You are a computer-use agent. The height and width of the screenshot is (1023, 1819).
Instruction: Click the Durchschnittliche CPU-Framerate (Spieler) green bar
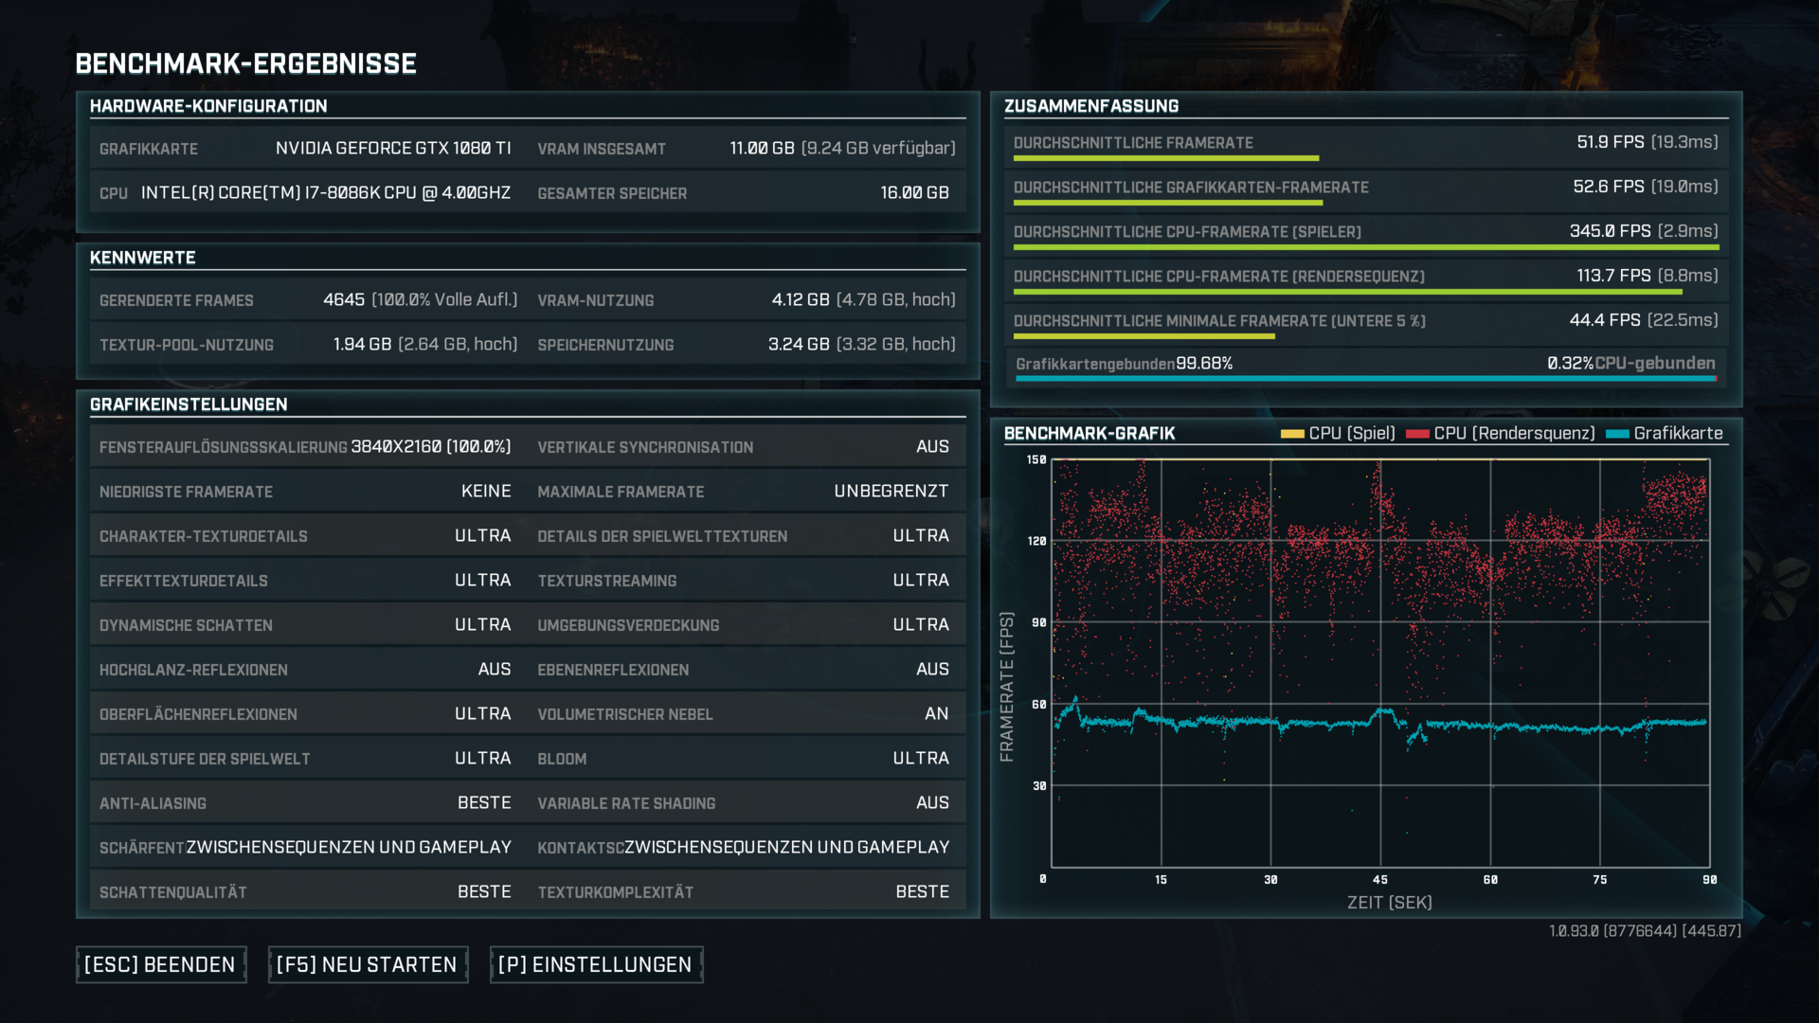tap(1364, 247)
